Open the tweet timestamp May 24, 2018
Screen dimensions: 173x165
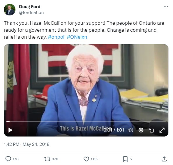[27, 144]
